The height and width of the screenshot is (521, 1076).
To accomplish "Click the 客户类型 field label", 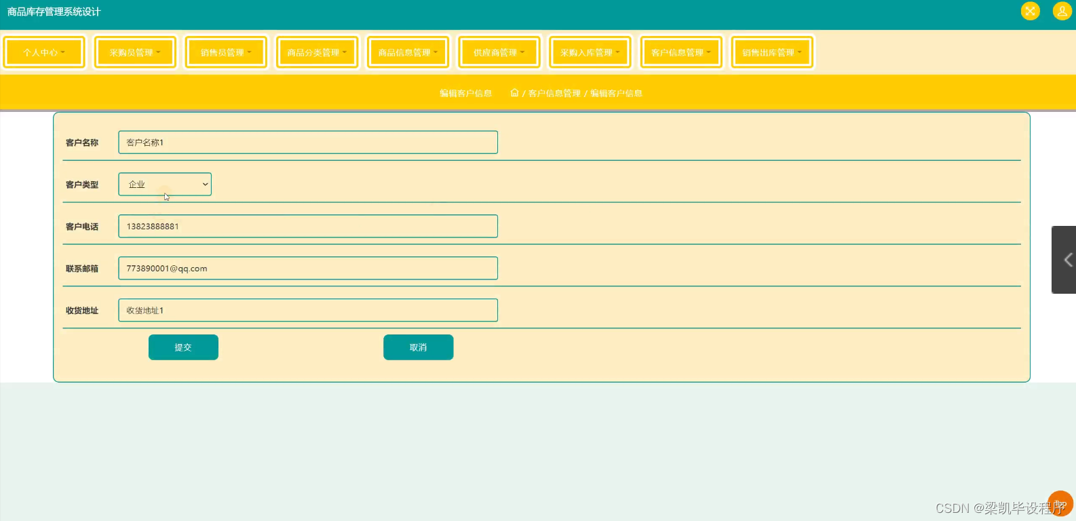I will click(82, 185).
